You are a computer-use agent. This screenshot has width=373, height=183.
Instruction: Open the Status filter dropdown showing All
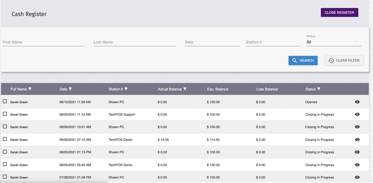333,42
